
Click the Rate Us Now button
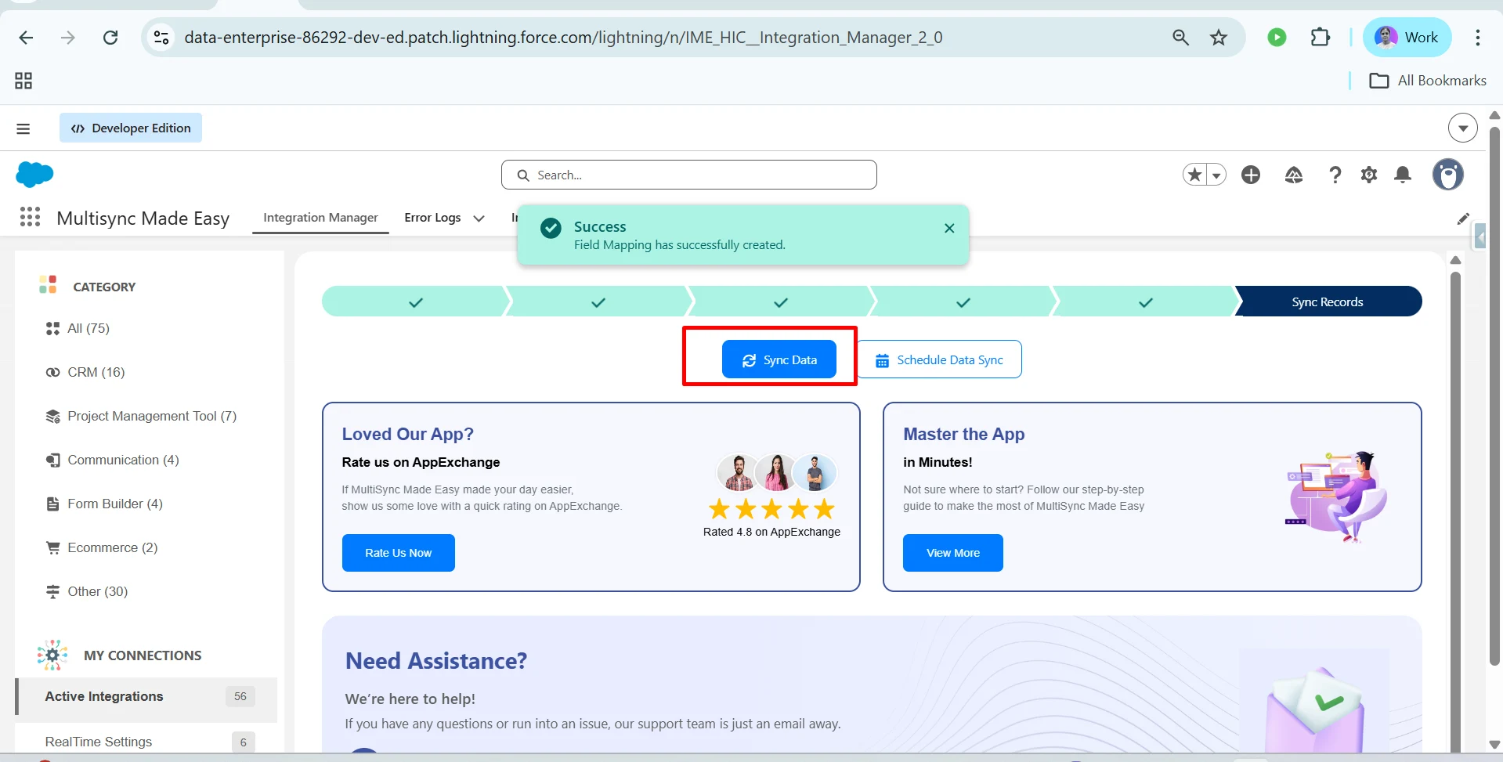(399, 553)
